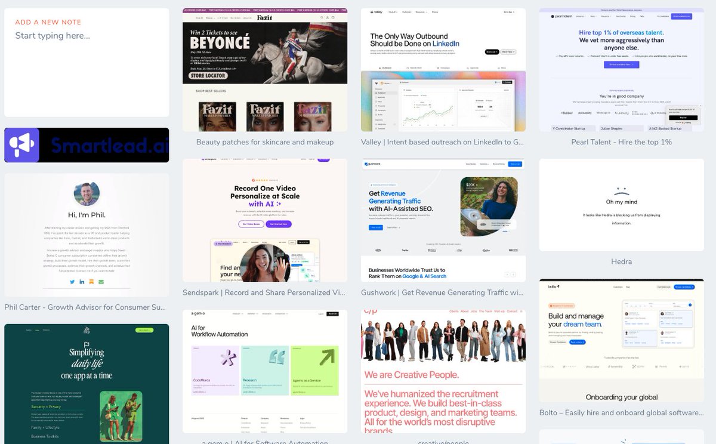Click 'Hi, I'm Phil.' heading
The width and height of the screenshot is (716, 444).
point(87,215)
